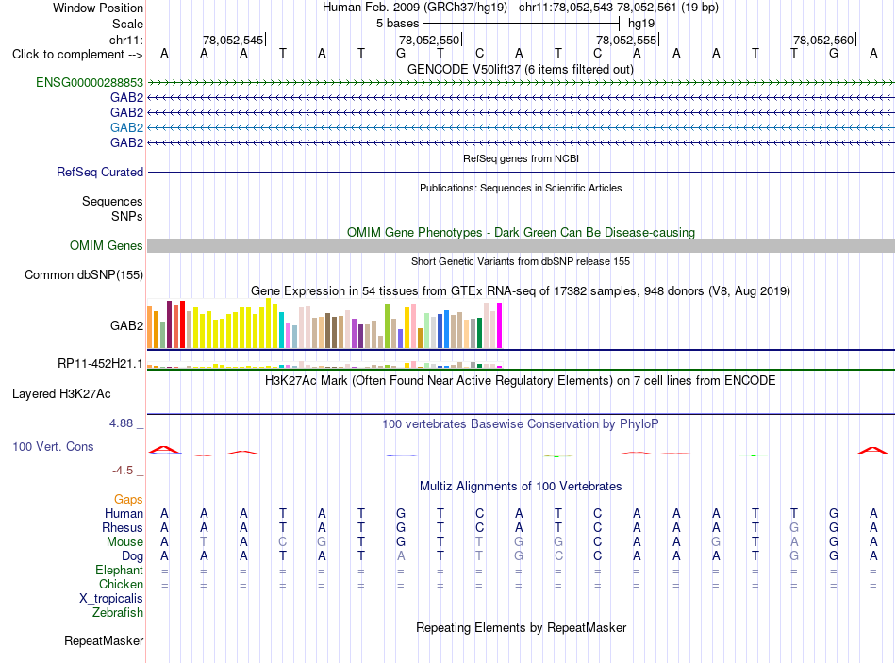Click the Zebrafish alignment row label
The width and height of the screenshot is (896, 663).
coord(118,612)
